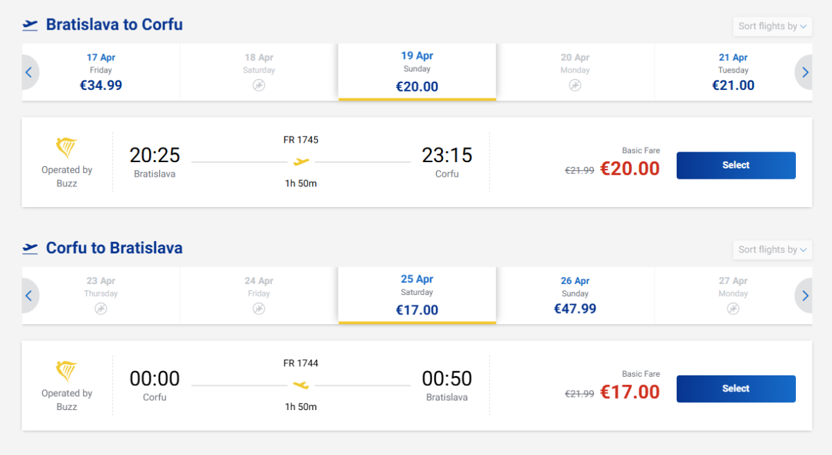Click the no-flight icon under 24 Apr Friday

259,309
